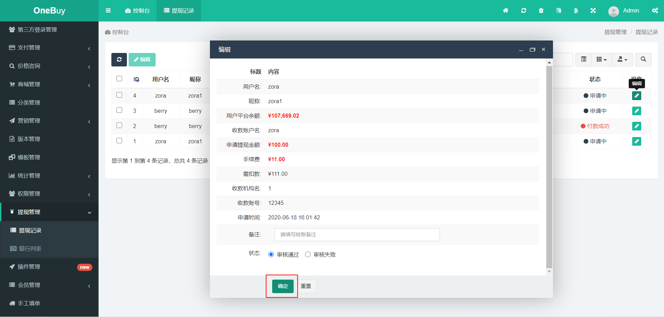Switch to the 控制台 tab
Viewport: 664px width, 317px height.
click(x=138, y=11)
